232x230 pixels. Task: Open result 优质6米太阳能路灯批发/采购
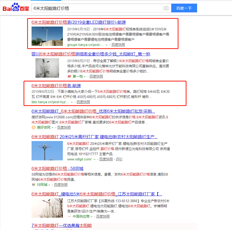click(x=93, y=111)
